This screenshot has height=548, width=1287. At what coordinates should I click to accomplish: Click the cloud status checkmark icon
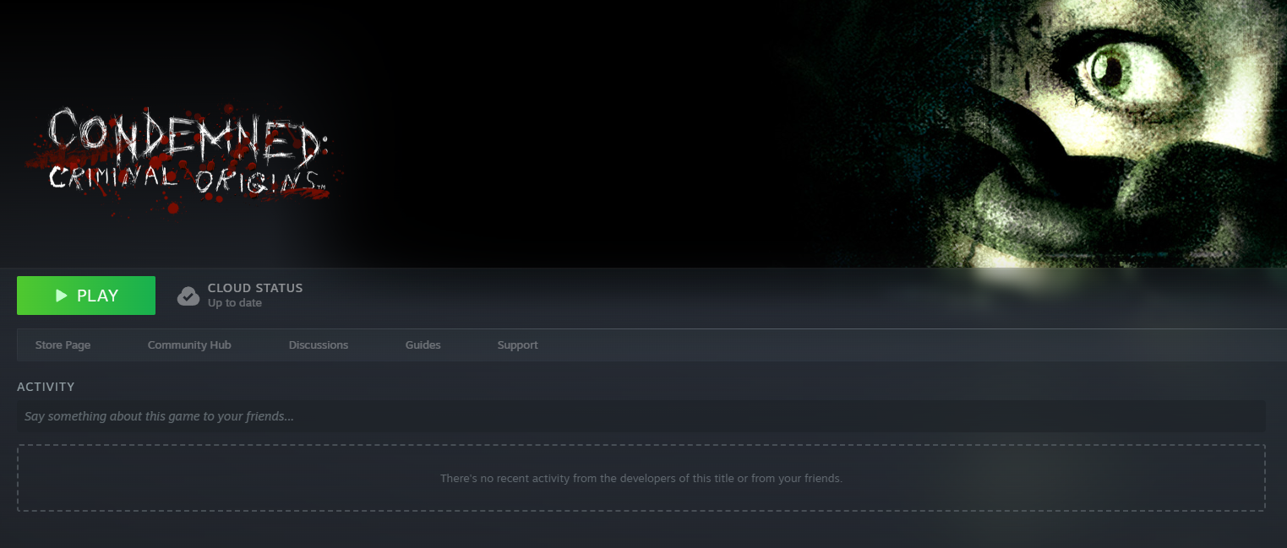(x=188, y=296)
